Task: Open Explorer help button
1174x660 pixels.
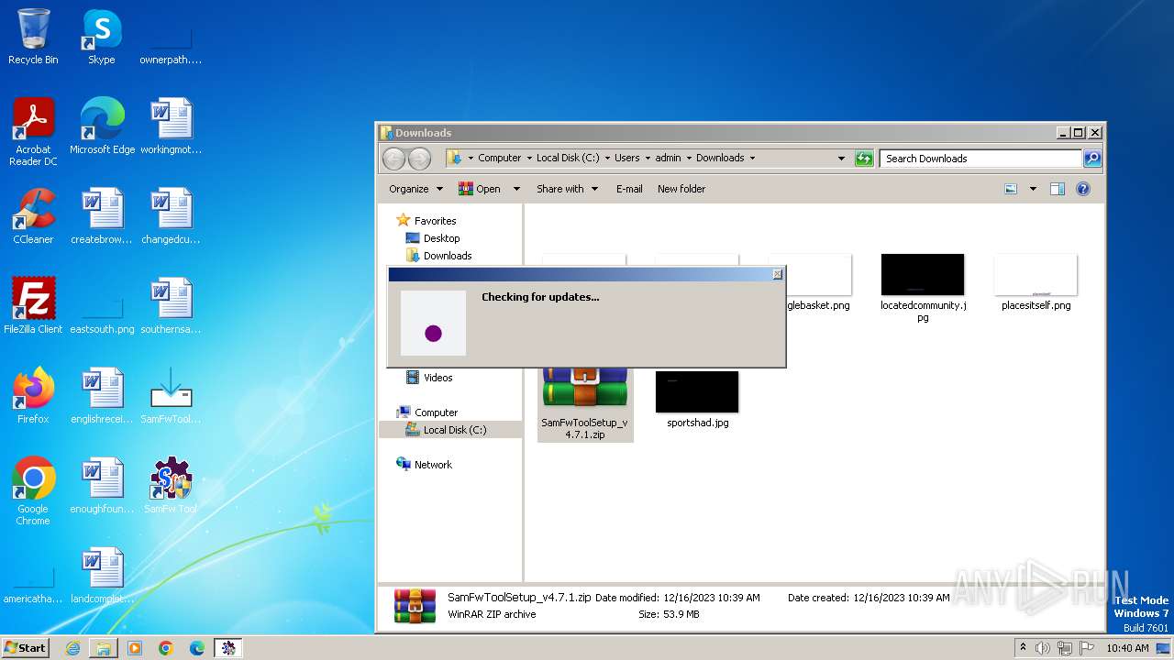Action: (x=1083, y=189)
